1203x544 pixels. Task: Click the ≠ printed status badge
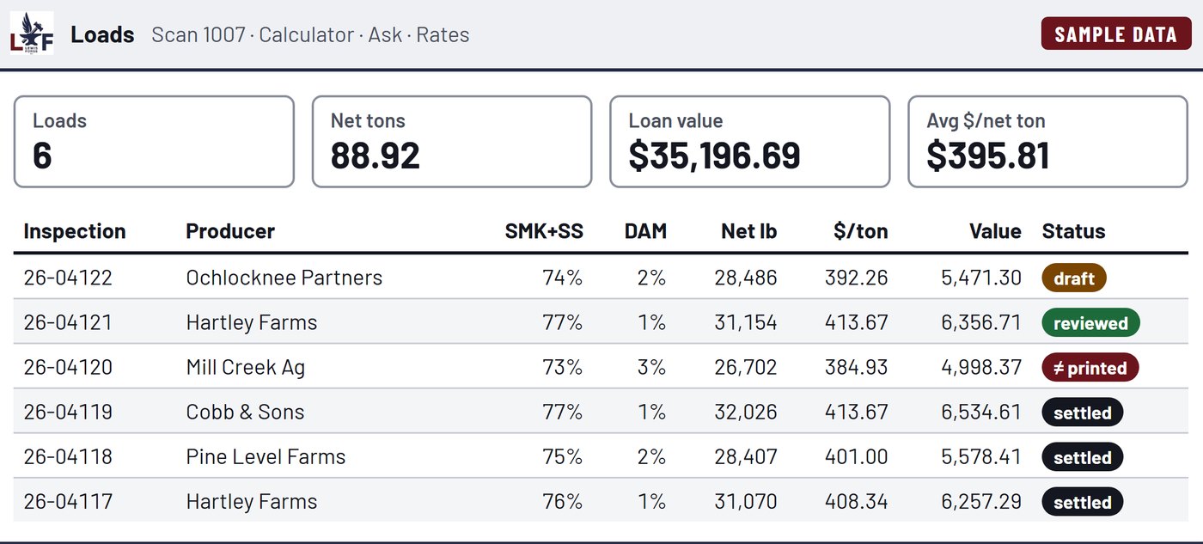tap(1090, 368)
